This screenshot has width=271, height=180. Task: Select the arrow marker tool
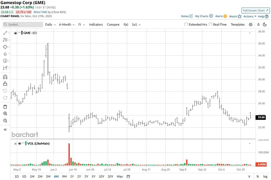point(5,54)
